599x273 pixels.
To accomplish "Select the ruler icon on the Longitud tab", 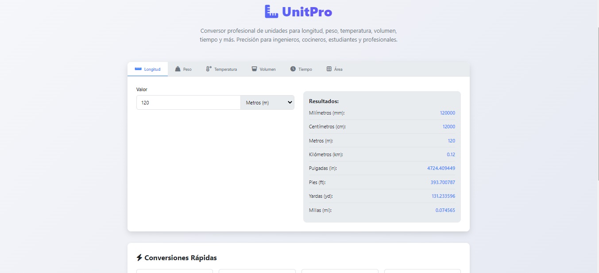I will coord(138,69).
